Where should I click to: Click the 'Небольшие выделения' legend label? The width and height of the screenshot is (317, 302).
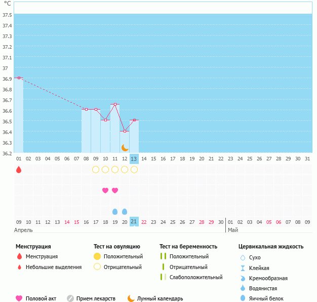(x=53, y=267)
